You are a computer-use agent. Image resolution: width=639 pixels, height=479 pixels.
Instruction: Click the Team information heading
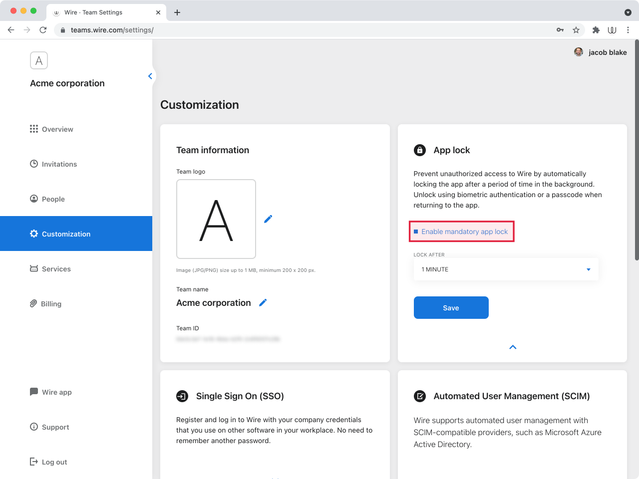213,150
